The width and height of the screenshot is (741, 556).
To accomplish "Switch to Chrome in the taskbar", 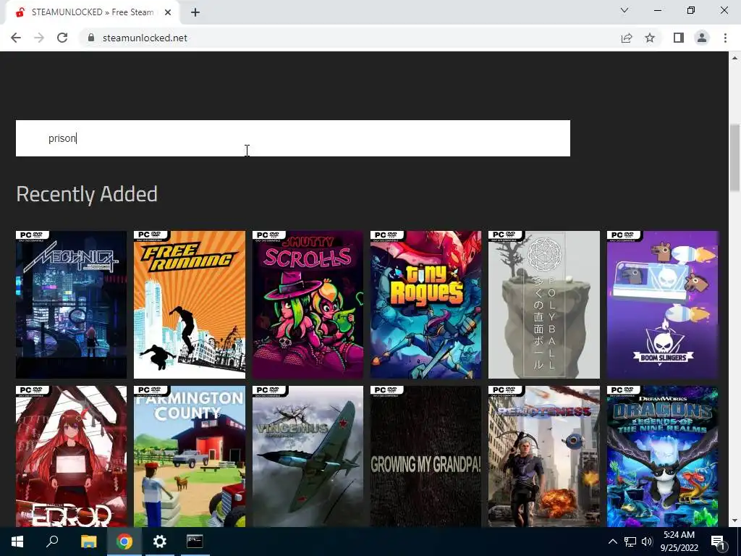I will click(124, 542).
